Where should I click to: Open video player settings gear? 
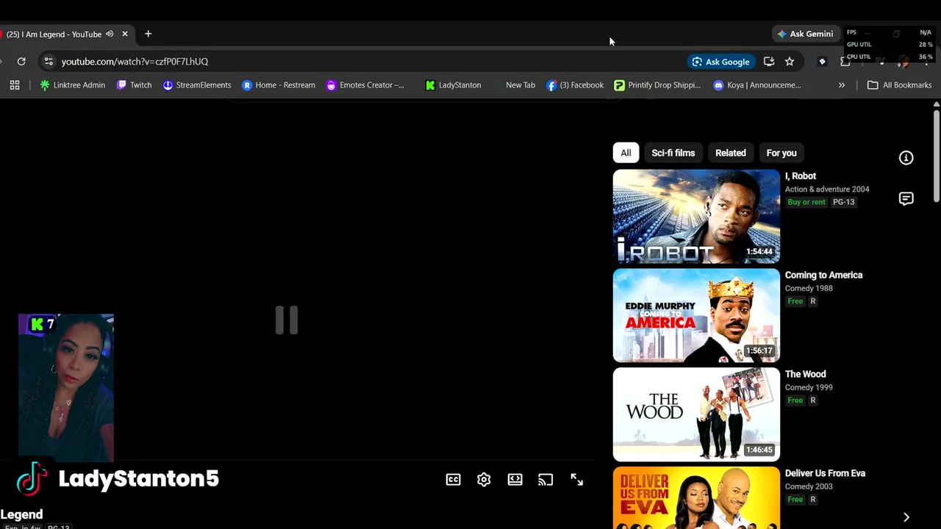(x=484, y=480)
